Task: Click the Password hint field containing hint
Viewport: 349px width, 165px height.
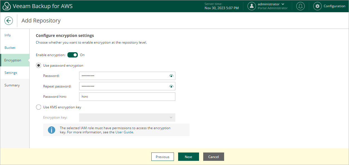Action: coord(127,97)
